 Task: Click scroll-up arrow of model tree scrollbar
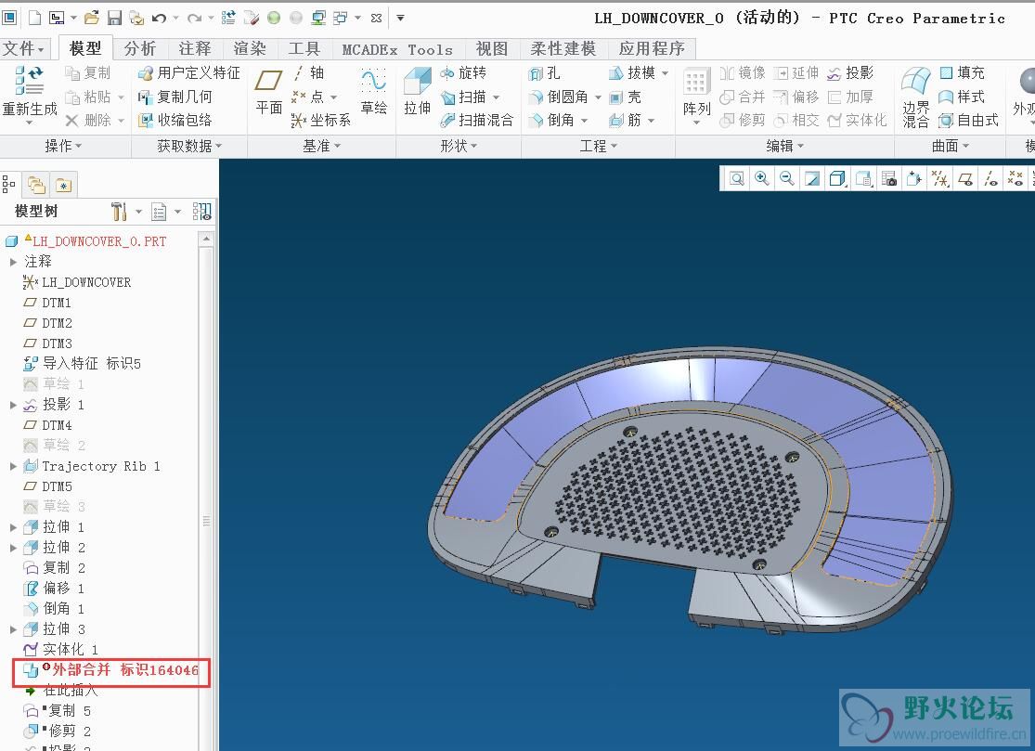[206, 239]
